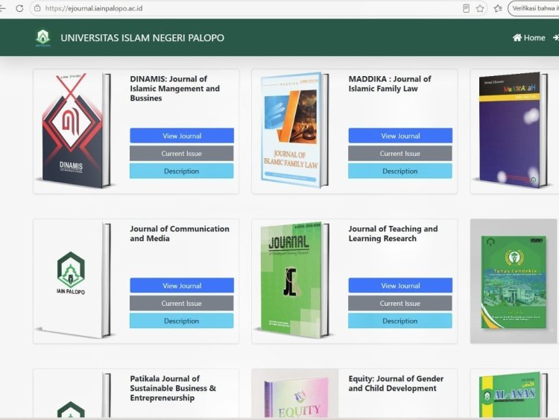View Journal of Communication and Media

tap(182, 286)
